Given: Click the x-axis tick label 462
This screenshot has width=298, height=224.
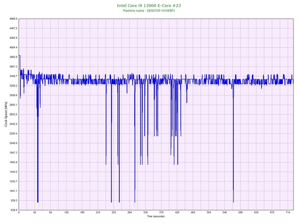Looking at the screenshot, I should point(193,212).
